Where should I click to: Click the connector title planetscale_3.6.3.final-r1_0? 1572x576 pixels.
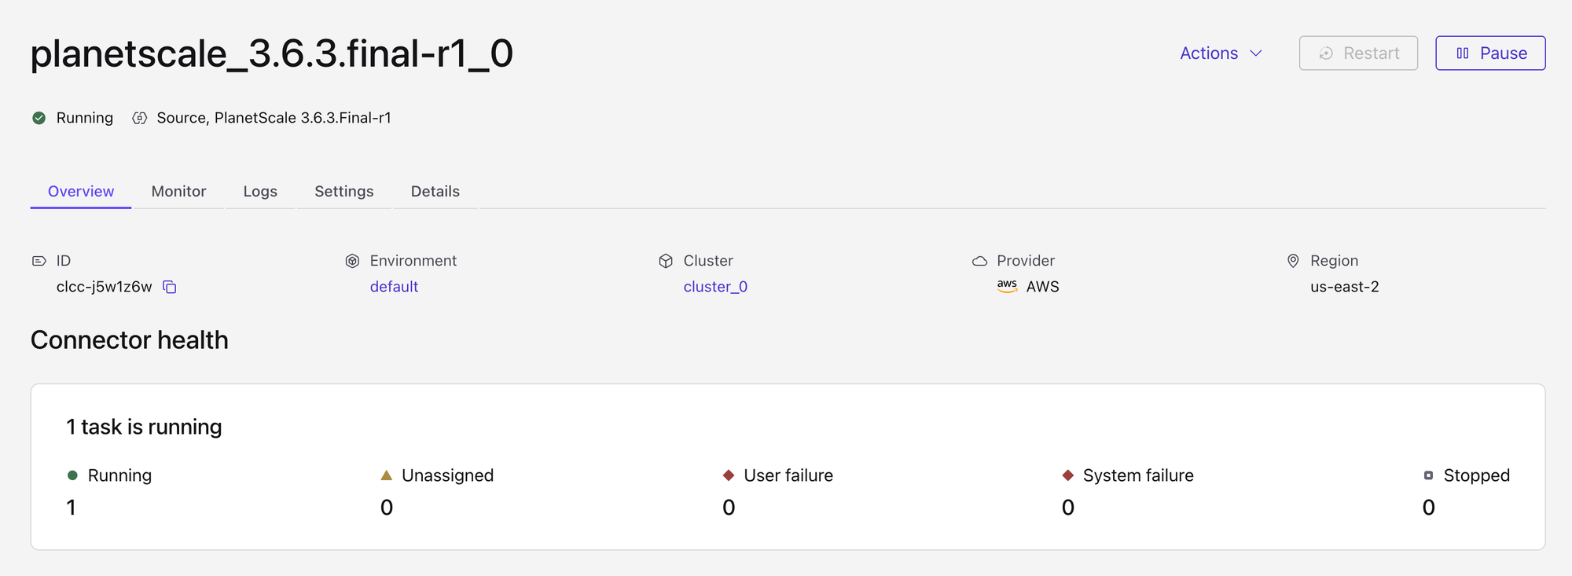pos(272,53)
